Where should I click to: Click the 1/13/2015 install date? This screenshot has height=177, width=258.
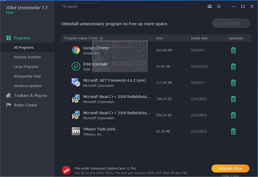tap(199, 131)
